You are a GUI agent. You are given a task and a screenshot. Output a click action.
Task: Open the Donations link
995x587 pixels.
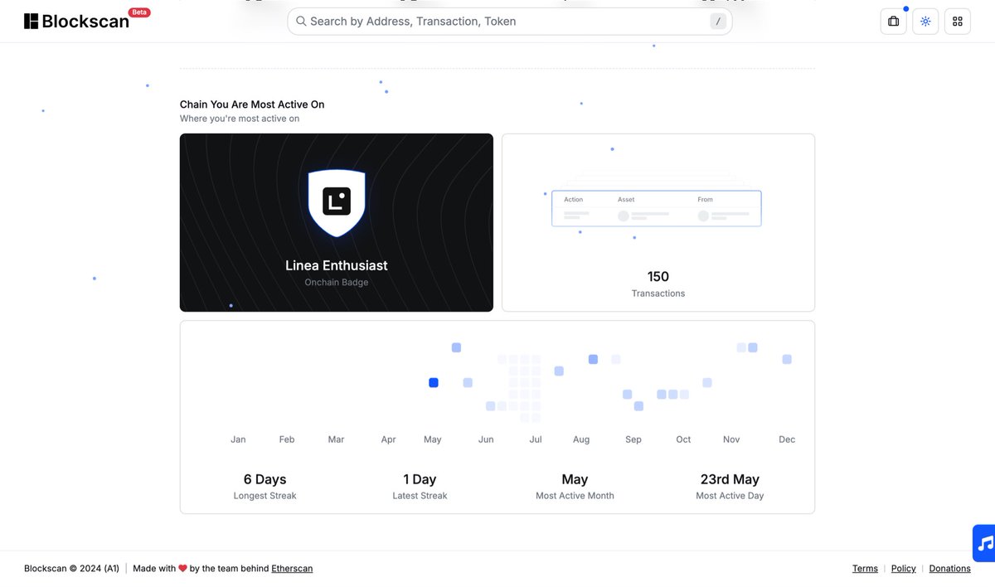[950, 569]
